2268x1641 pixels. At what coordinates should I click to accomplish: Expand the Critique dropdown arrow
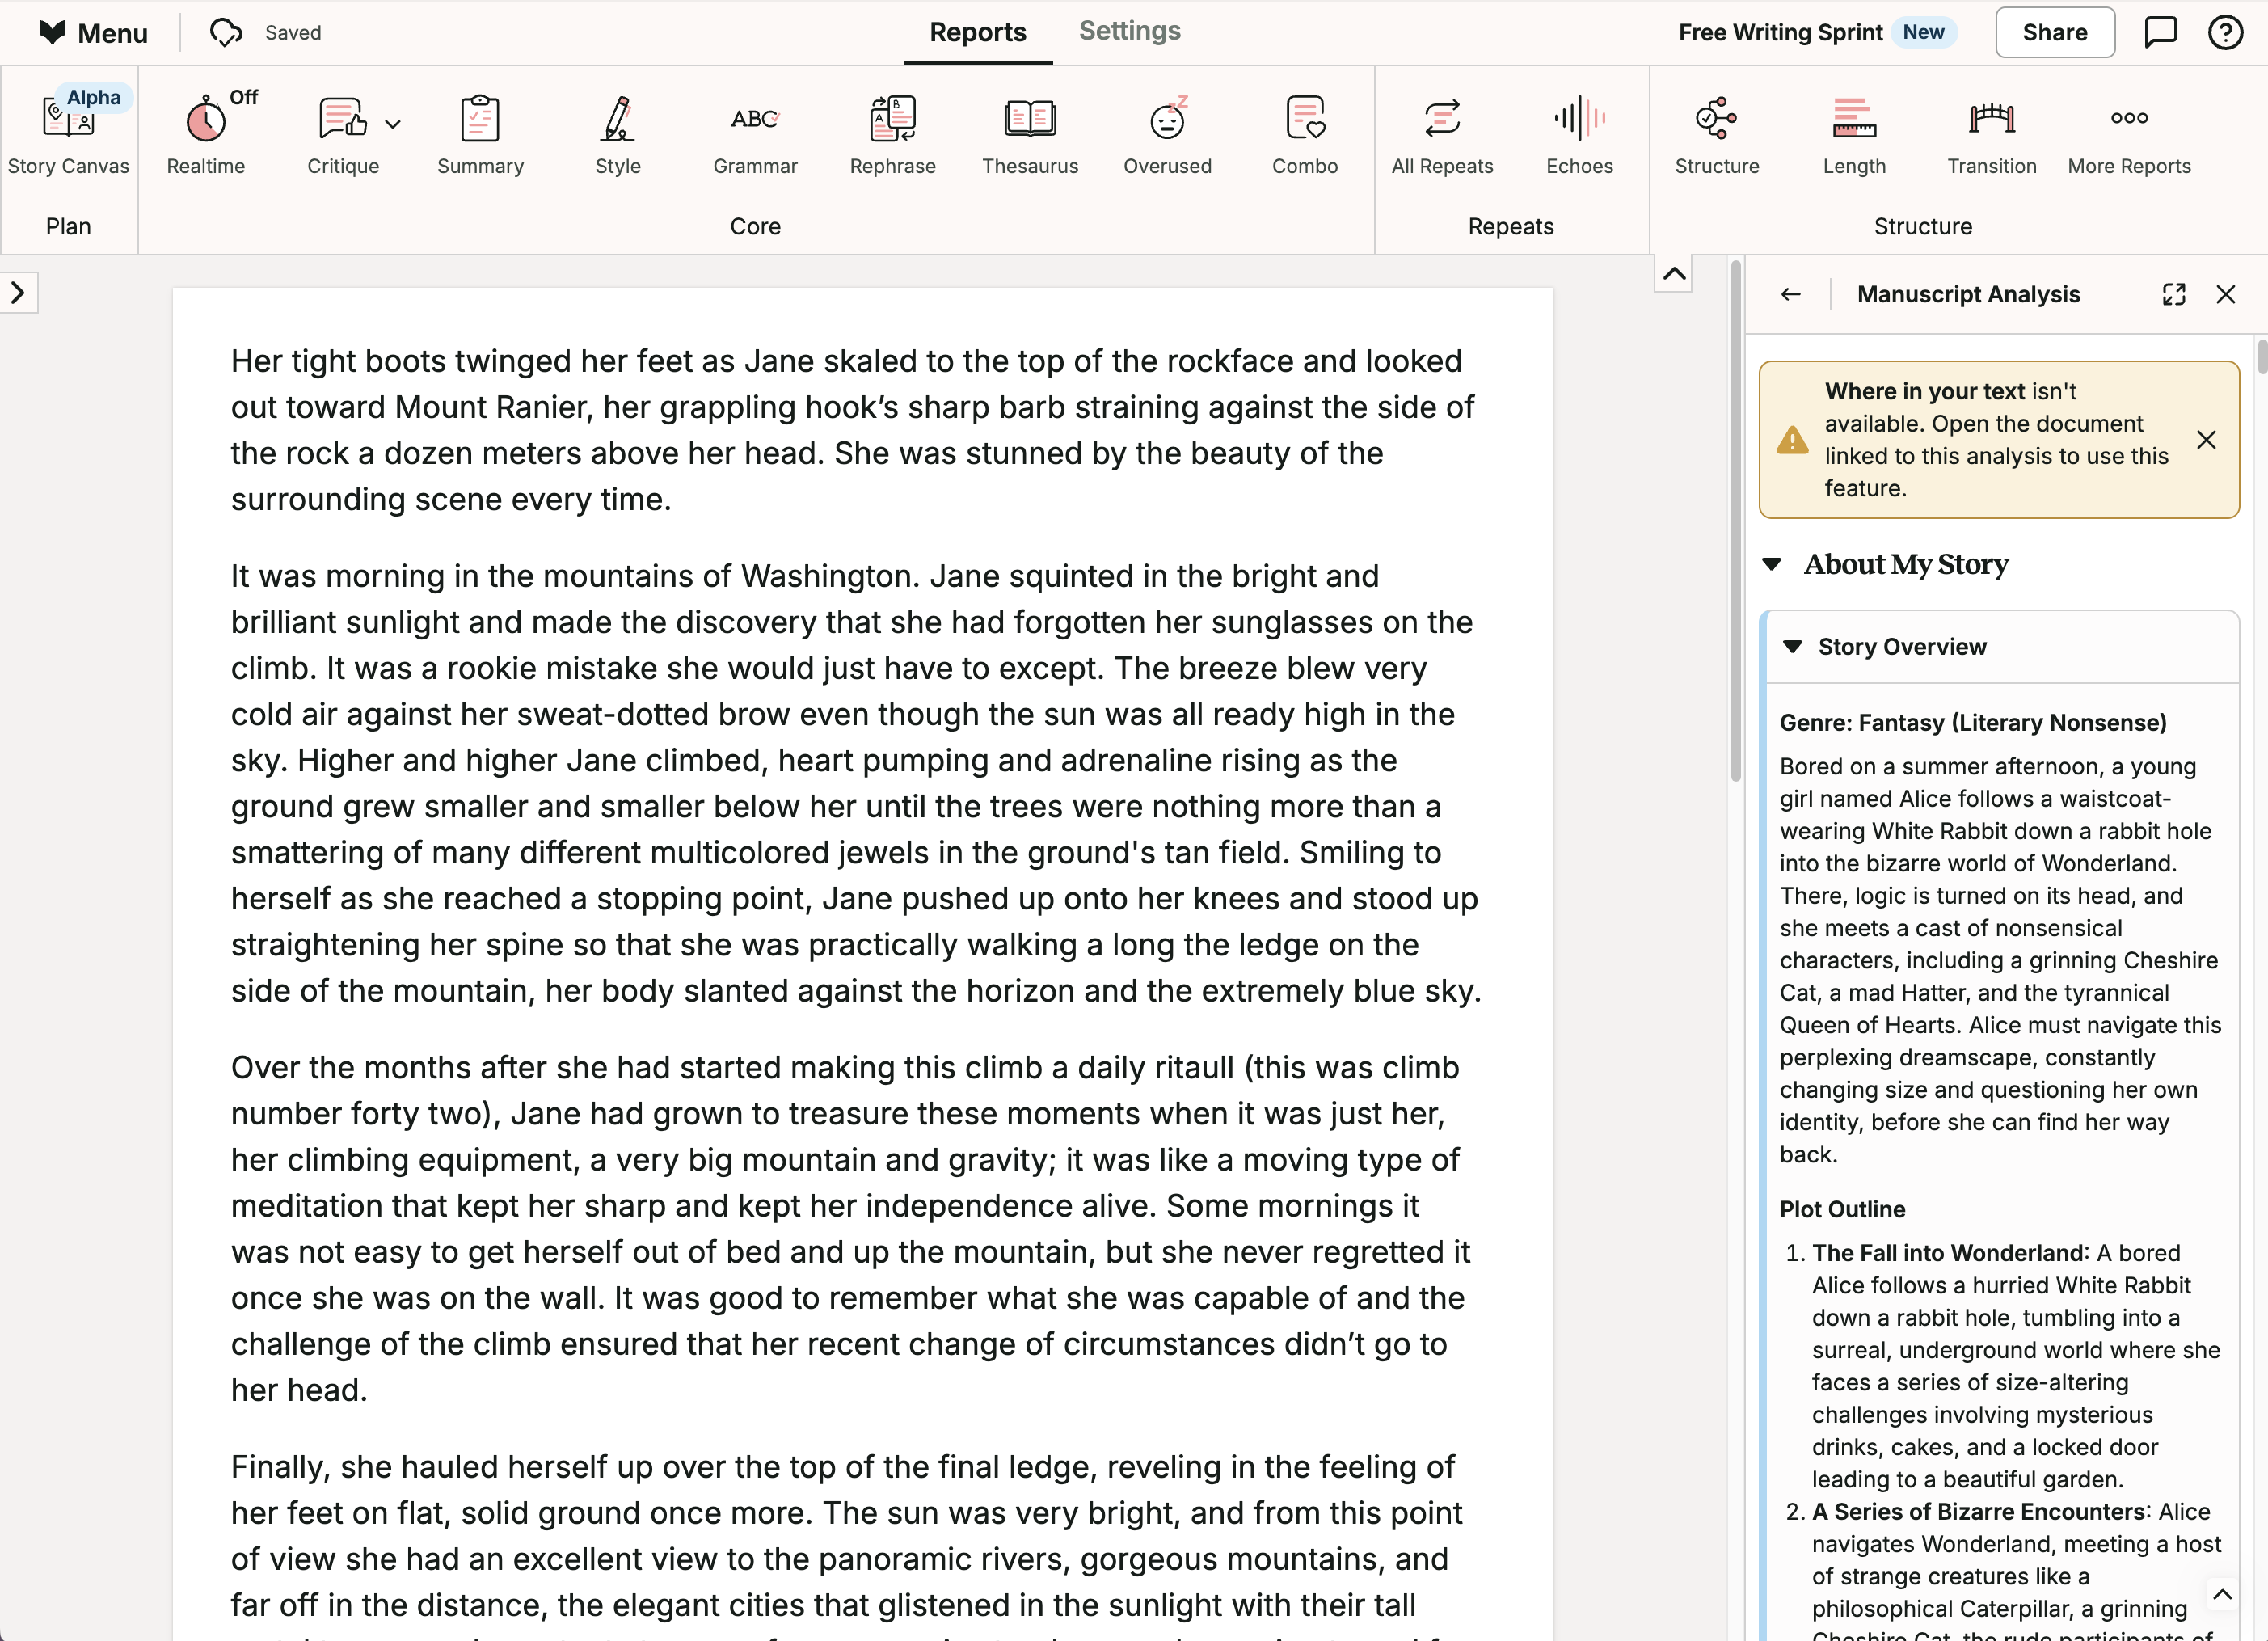pos(393,125)
